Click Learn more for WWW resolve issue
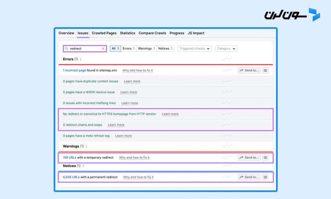This screenshot has height=199, width=331. click(128, 92)
